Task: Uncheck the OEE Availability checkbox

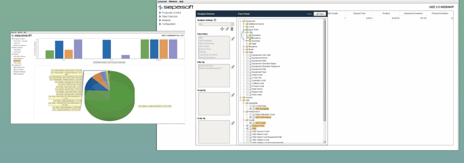Action: [x=251, y=109]
